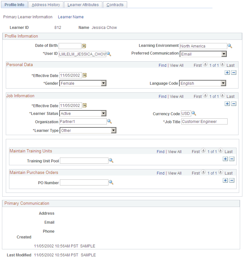Open the Learner Name link
The height and width of the screenshot is (258, 244).
point(70,17)
